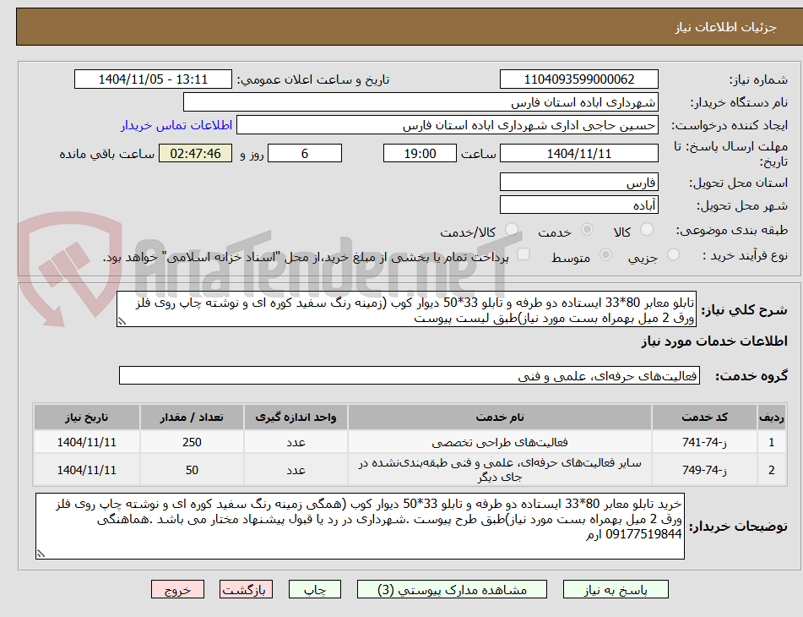The image size is (803, 617).
Task: Click the نام دستگاه خریدار field
Action: (x=420, y=102)
